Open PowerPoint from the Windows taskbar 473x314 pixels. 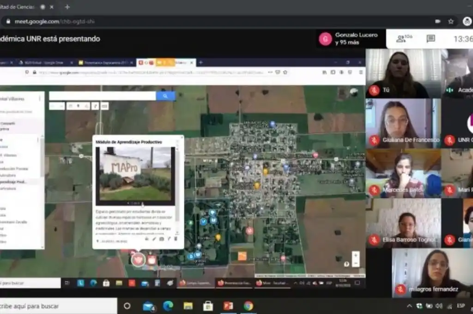[228, 306]
